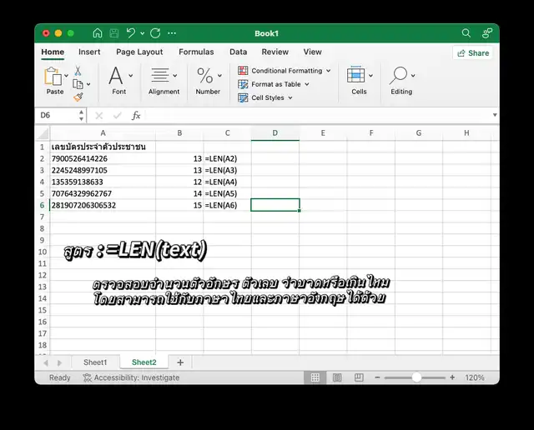This screenshot has width=534, height=430.
Task: Click the Share button
Action: pyautogui.click(x=473, y=52)
